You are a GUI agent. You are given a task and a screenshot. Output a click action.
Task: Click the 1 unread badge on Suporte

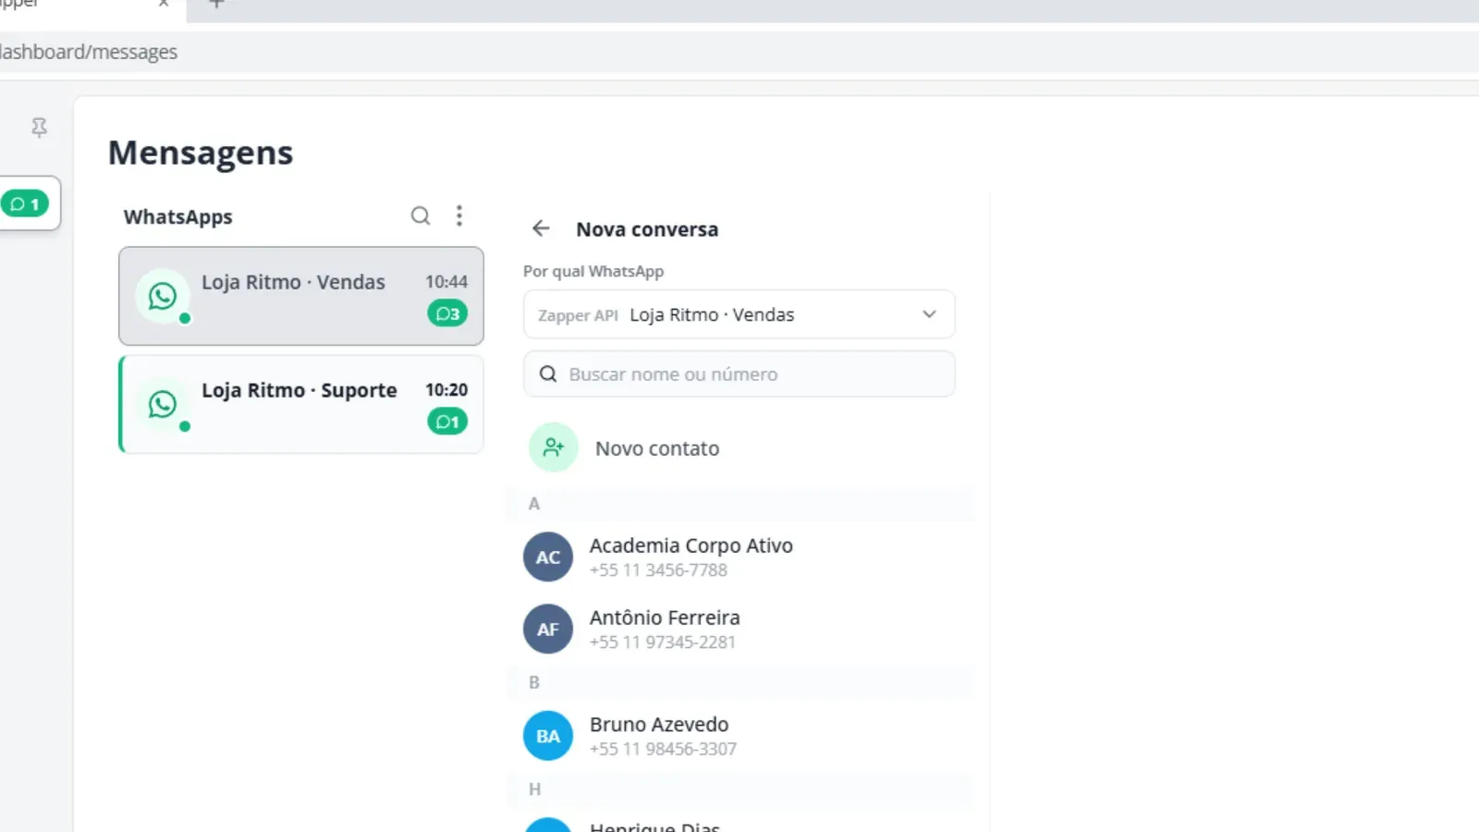pos(447,422)
